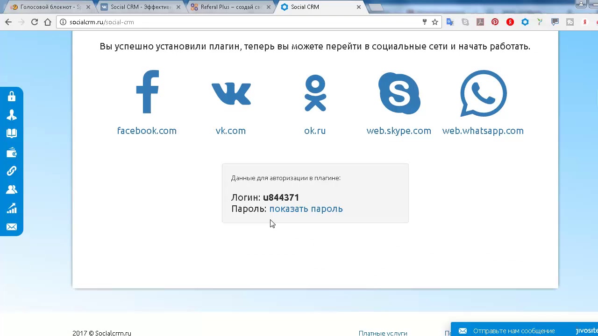Image resolution: width=598 pixels, height=336 pixels.
Task: Click the saved password key icon
Action: (x=424, y=22)
